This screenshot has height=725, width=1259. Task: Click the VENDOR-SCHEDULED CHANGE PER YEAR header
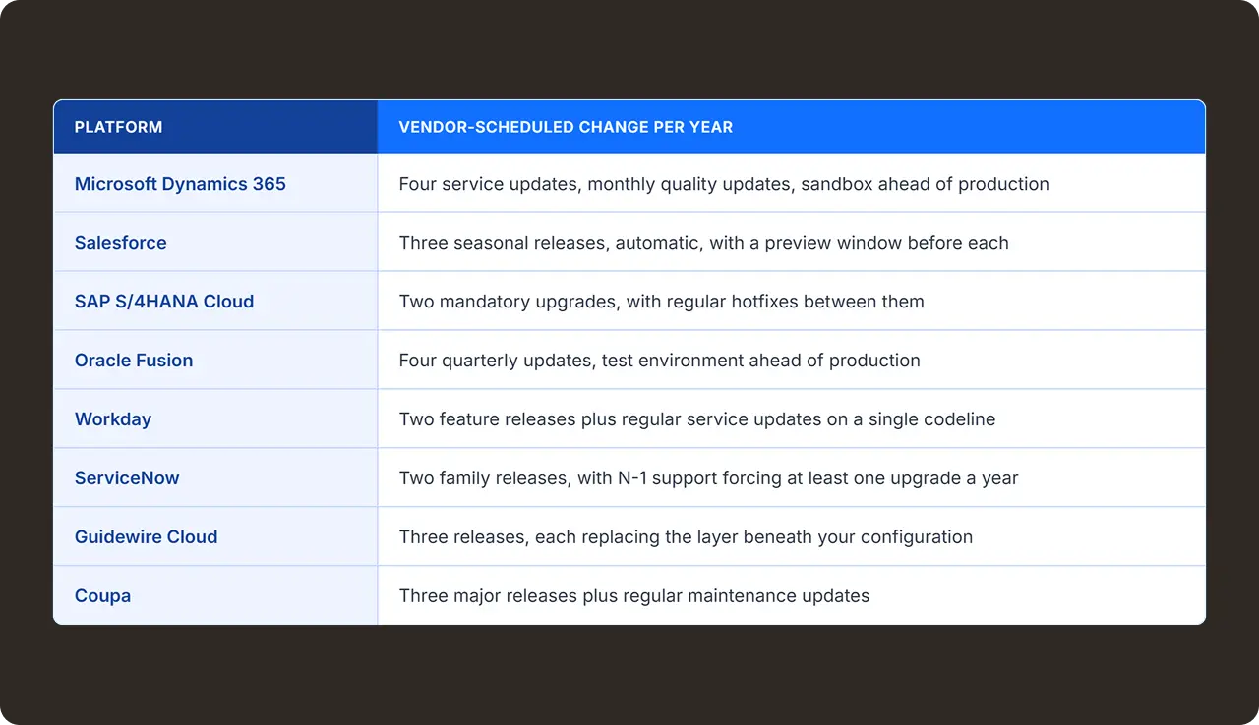792,127
